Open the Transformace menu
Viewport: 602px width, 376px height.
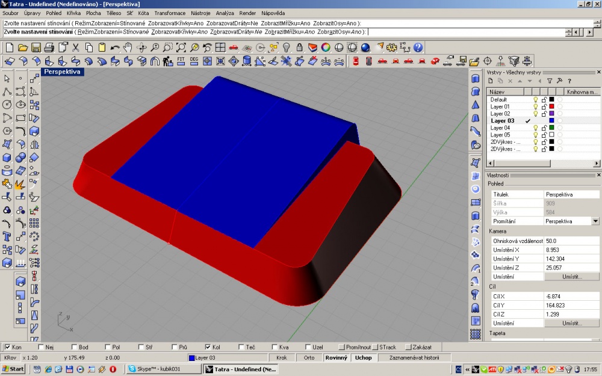[x=170, y=13]
